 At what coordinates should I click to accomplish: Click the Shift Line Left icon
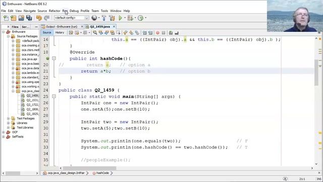click(x=145, y=32)
